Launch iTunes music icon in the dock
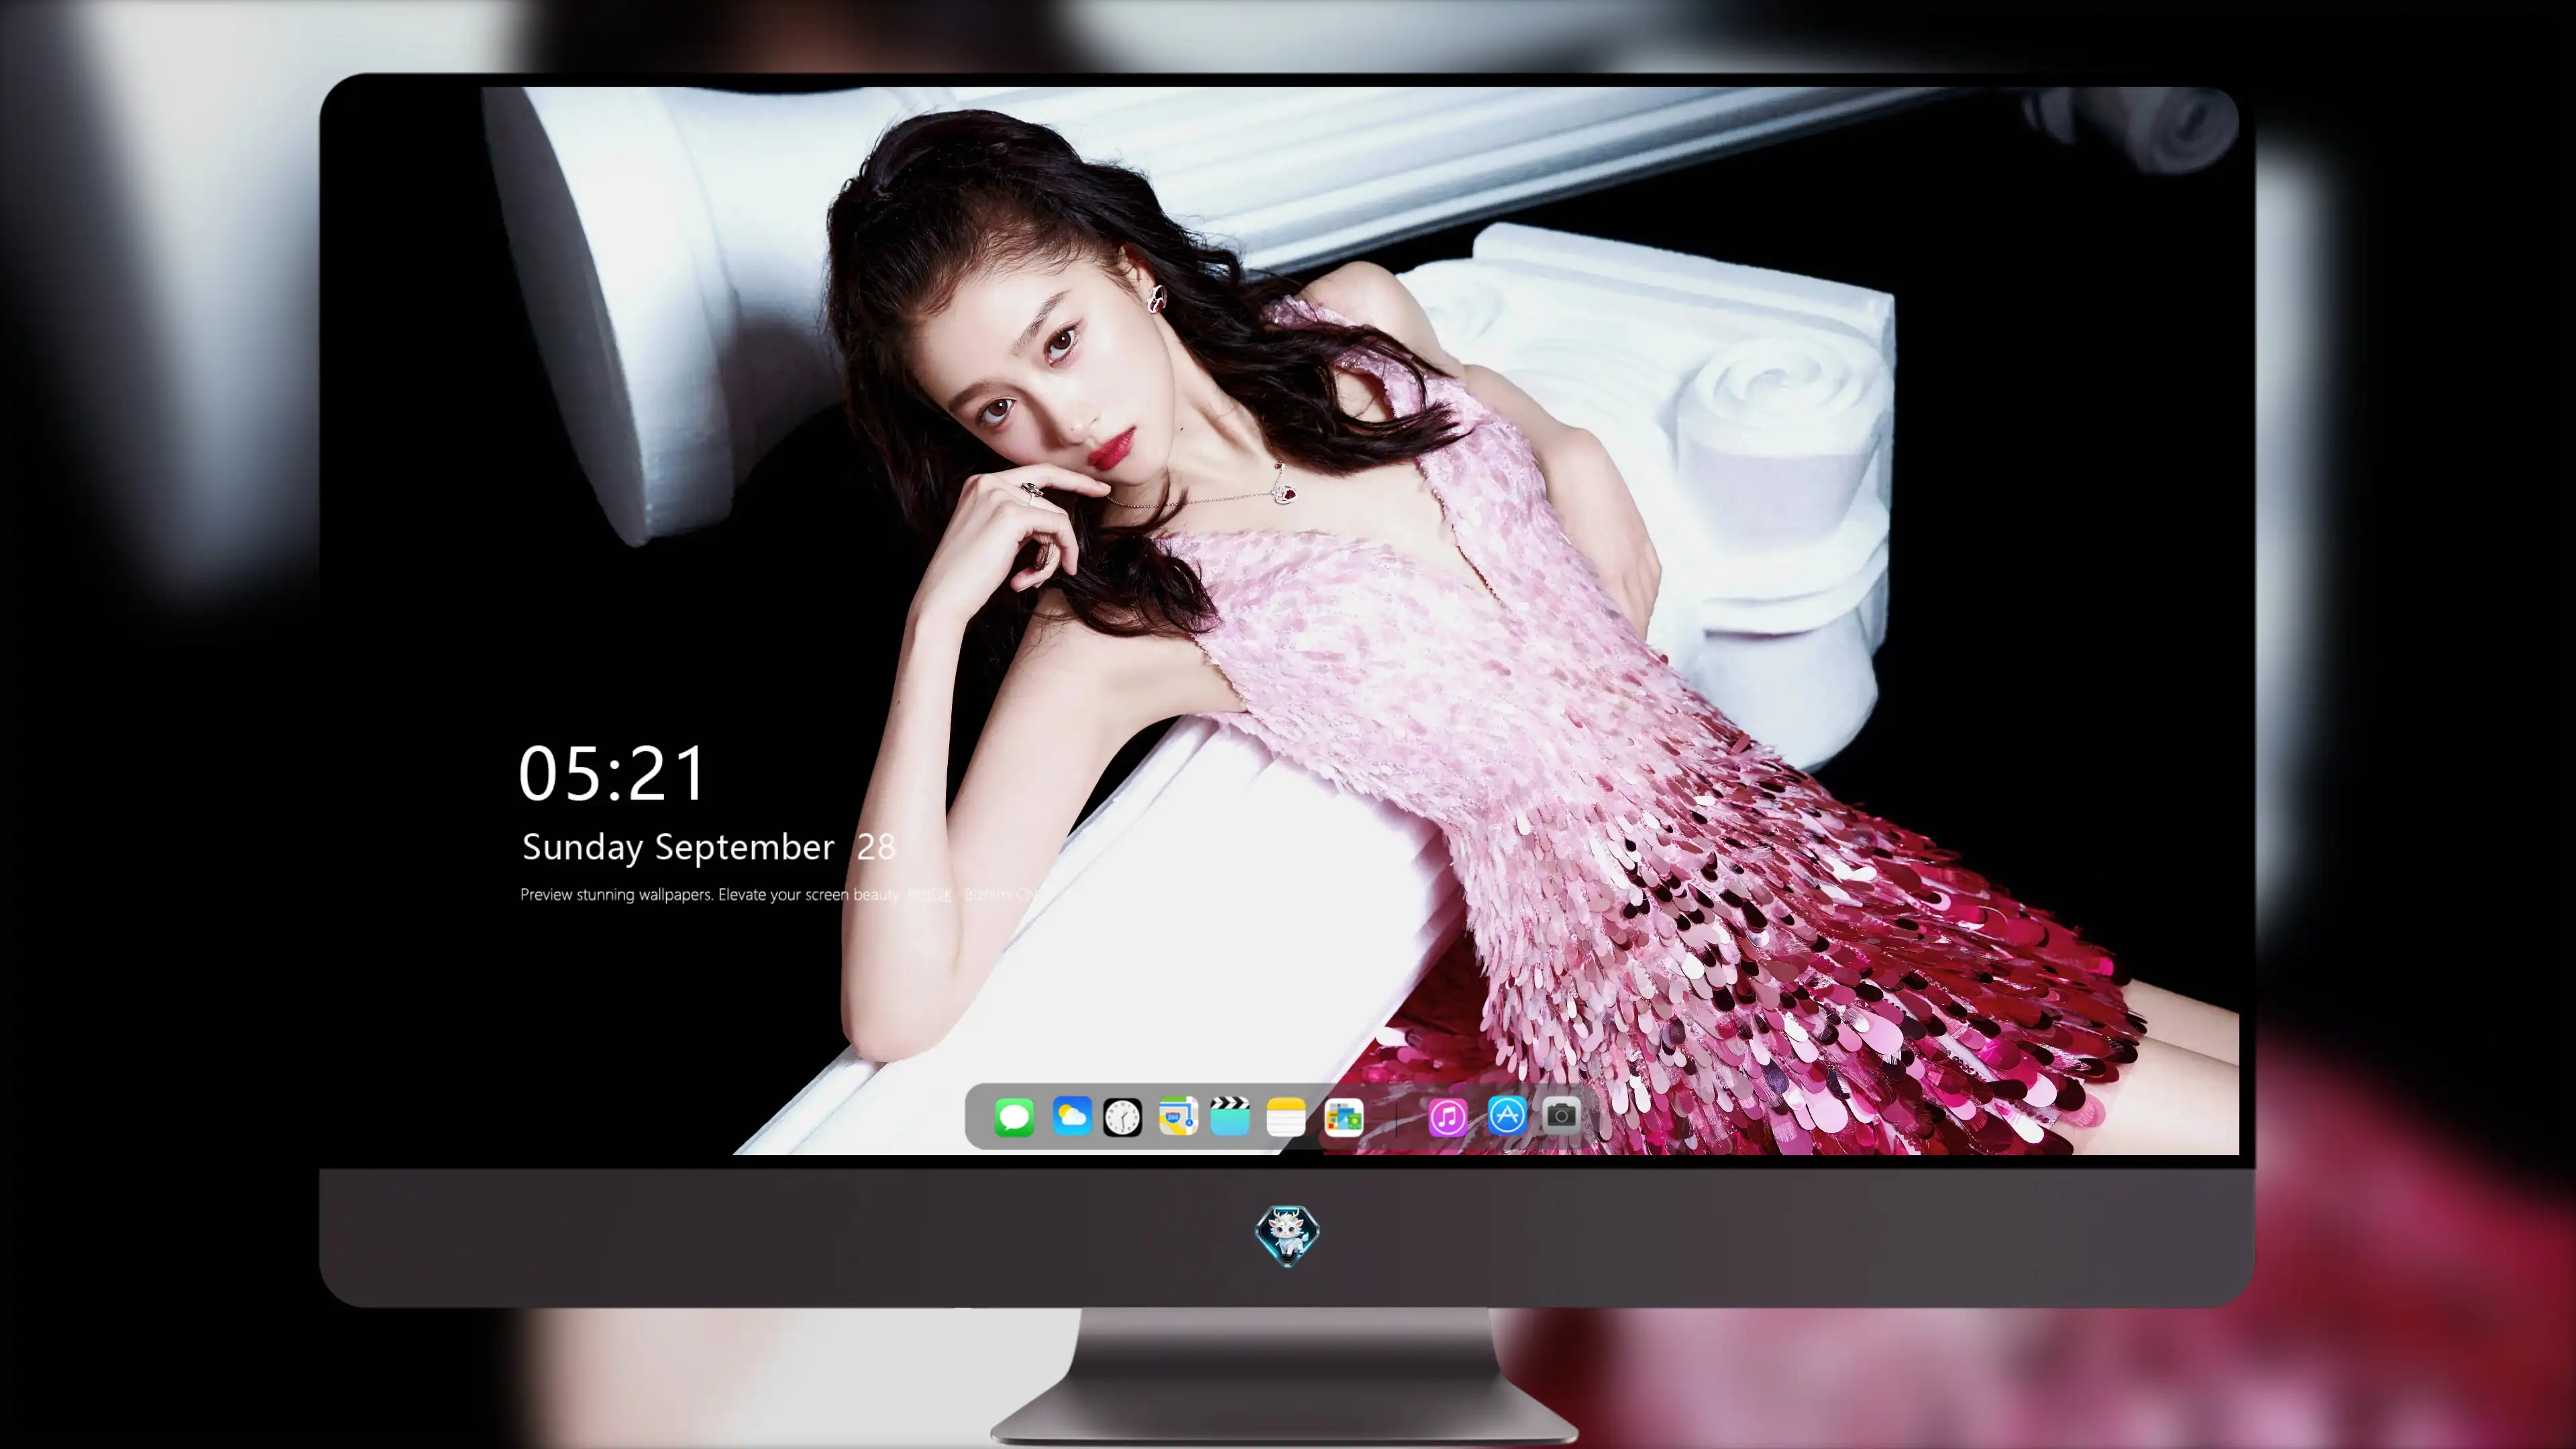This screenshot has width=2576, height=1449. (x=1448, y=1117)
